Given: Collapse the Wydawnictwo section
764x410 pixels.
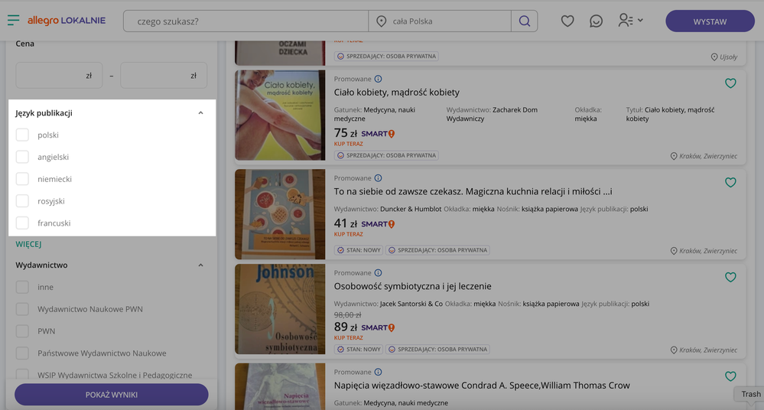Looking at the screenshot, I should coord(200,265).
